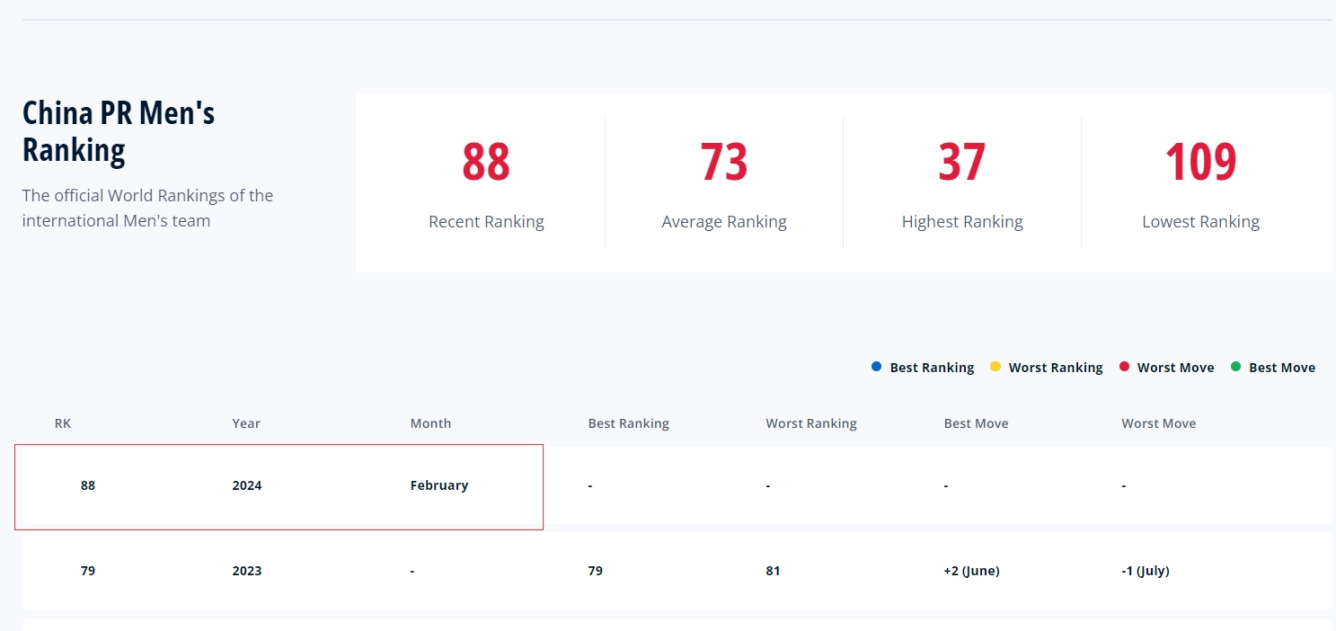Click the yellow Worst Ranking legend dot
Viewport: 1336px width, 631px height.
[x=995, y=367]
